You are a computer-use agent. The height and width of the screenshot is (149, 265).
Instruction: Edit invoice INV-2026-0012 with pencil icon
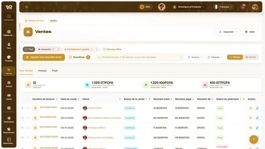click(x=257, y=108)
